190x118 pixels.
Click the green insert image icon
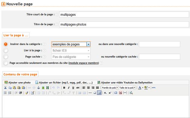43,88
